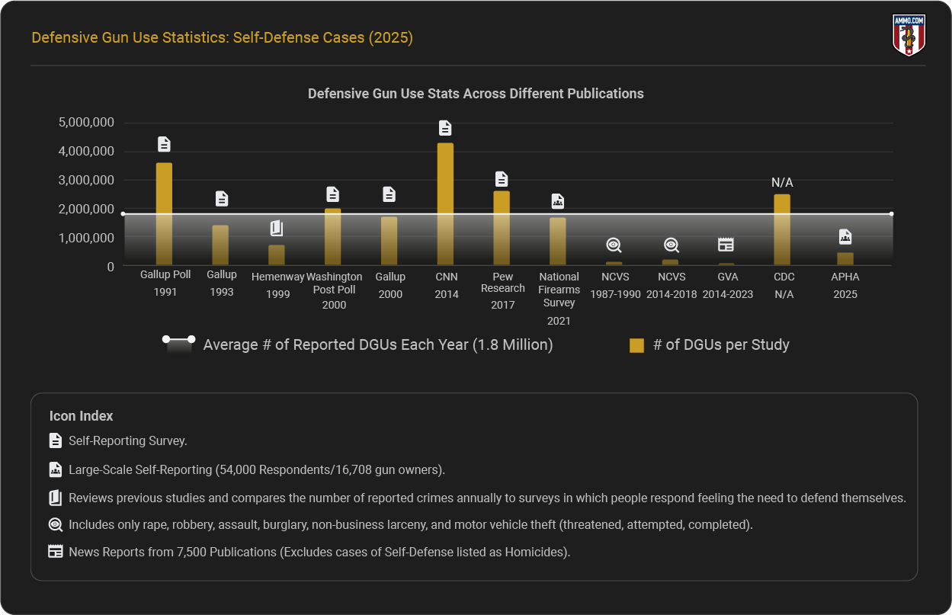The width and height of the screenshot is (952, 615).
Task: Click the survey icon above the CNN 2014 bar
Action: click(444, 128)
